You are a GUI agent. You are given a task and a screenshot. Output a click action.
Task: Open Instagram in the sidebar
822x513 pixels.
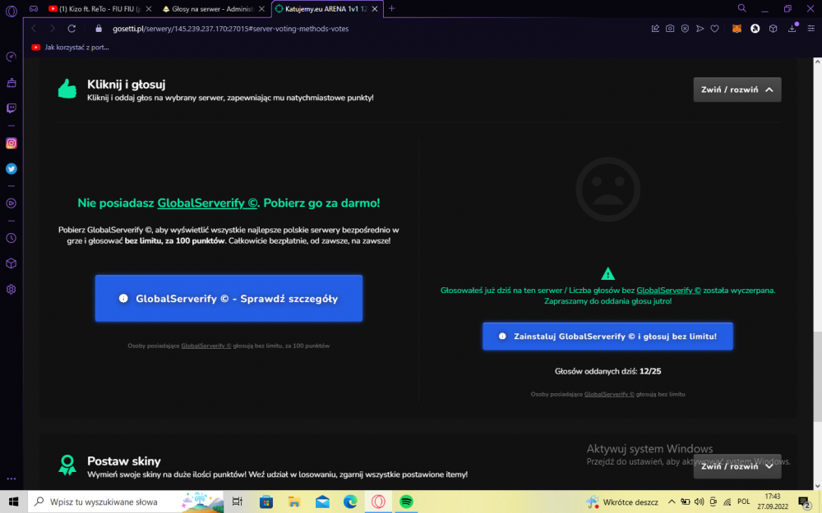pyautogui.click(x=11, y=143)
